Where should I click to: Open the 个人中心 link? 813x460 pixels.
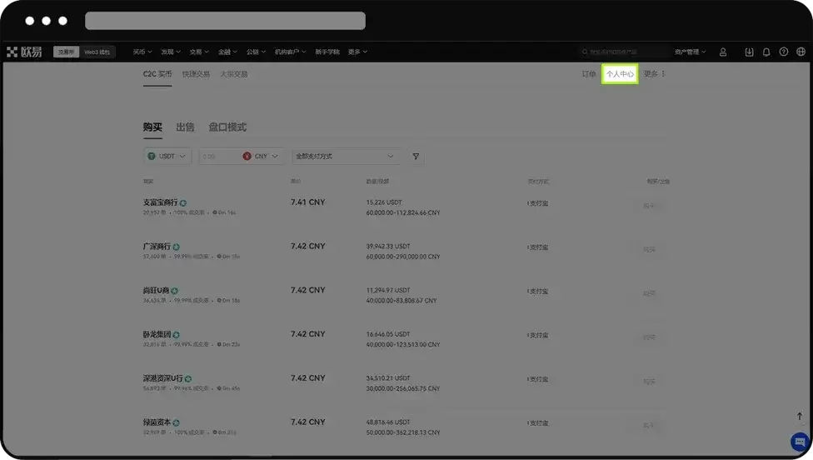tap(620, 74)
